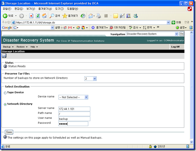Click into the Server name field
The image size is (196, 151).
74,109
